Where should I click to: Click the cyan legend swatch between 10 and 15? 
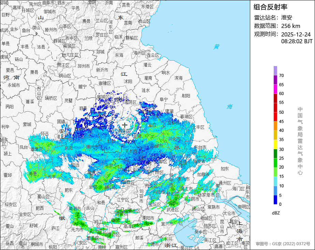pyautogui.click(x=275, y=181)
